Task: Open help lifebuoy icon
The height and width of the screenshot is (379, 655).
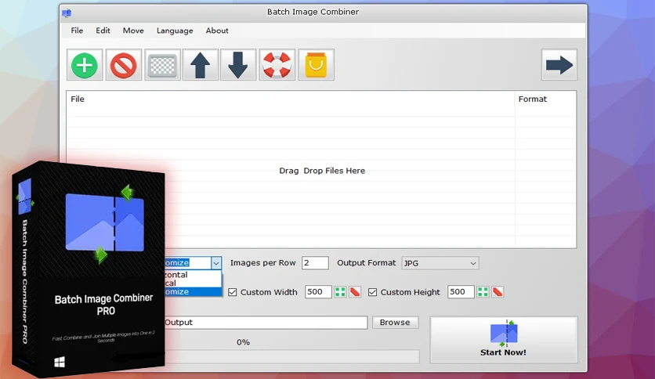Action: click(x=277, y=65)
